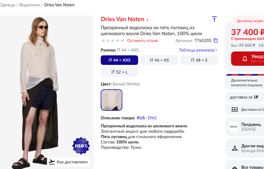Image resolution: width=264 pixels, height=169 pixels.
Task: Click the SSENSE seller logo
Action: pyautogui.click(x=233, y=127)
